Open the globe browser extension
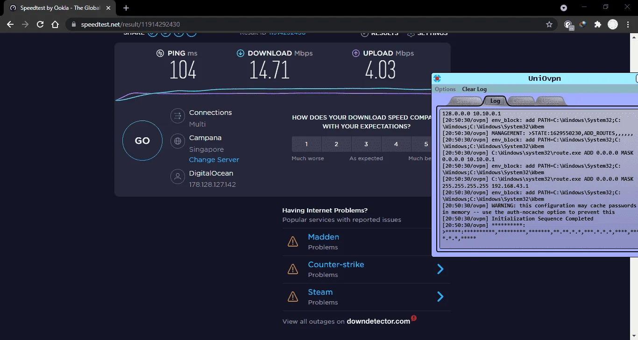638x340 pixels. 583,24
